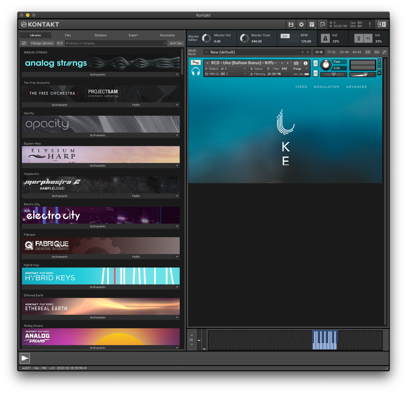The width and height of the screenshot is (407, 394).
Task: Minimize the instrument header view
Action: pyautogui.click(x=380, y=64)
